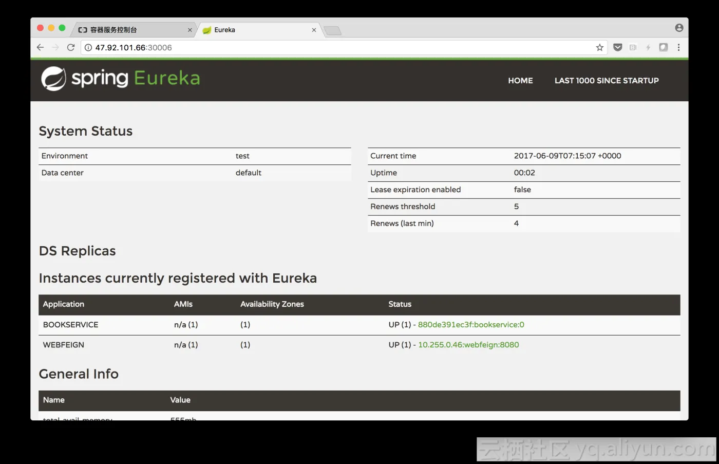Switch to the 容器服务控制台 tab
Viewport: 719px width, 464px height.
click(x=134, y=30)
